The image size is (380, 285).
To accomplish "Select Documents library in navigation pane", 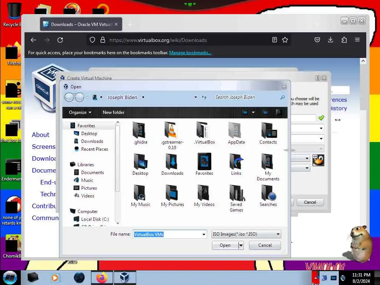I will pyautogui.click(x=92, y=173).
